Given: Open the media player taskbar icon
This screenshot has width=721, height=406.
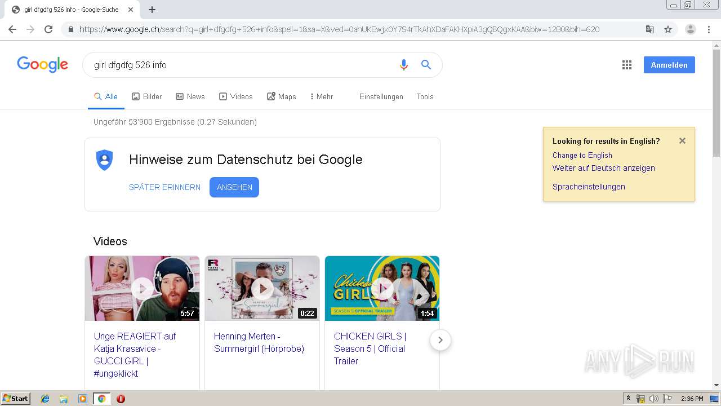Looking at the screenshot, I should (x=83, y=399).
